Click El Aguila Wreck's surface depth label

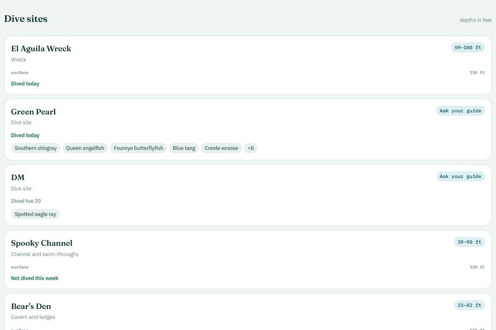click(20, 73)
